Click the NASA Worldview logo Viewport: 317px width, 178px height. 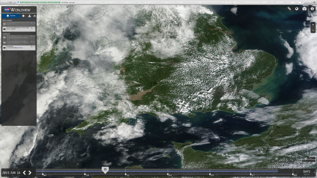pos(17,10)
